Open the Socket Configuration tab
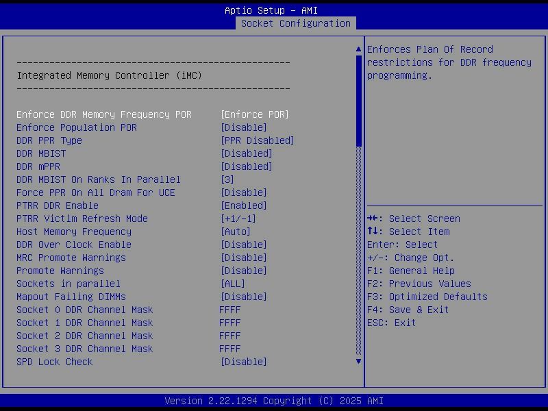This screenshot has height=411, width=548. [x=296, y=23]
